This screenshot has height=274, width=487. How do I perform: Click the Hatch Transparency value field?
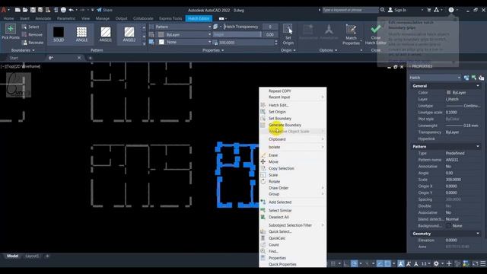270,27
